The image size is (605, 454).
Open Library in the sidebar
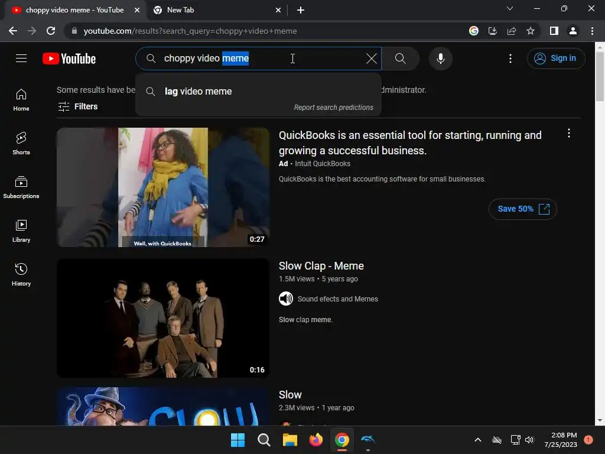coord(21,231)
